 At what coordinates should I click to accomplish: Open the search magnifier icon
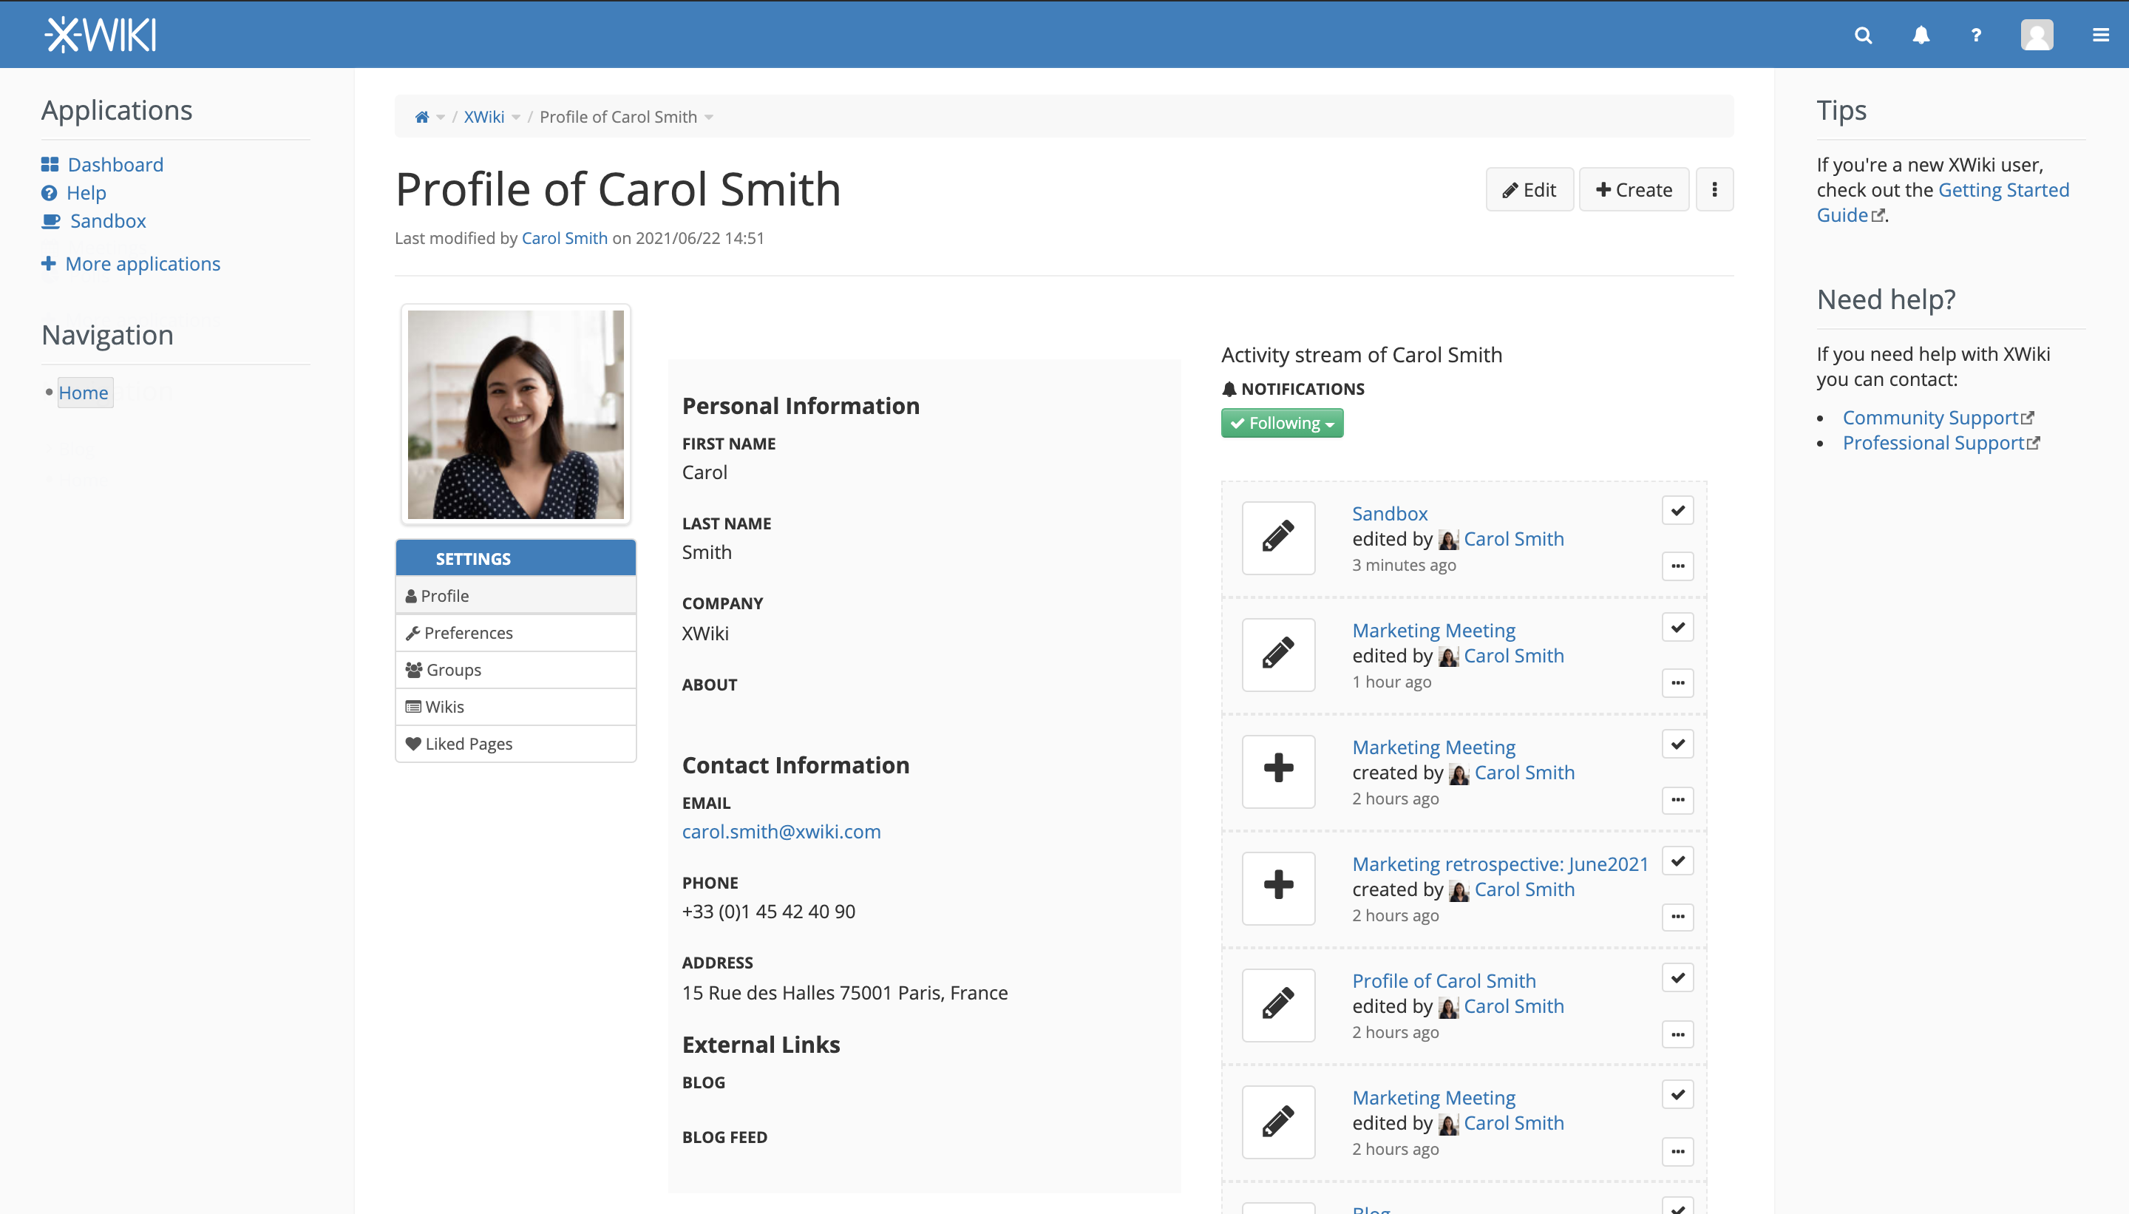click(1863, 35)
